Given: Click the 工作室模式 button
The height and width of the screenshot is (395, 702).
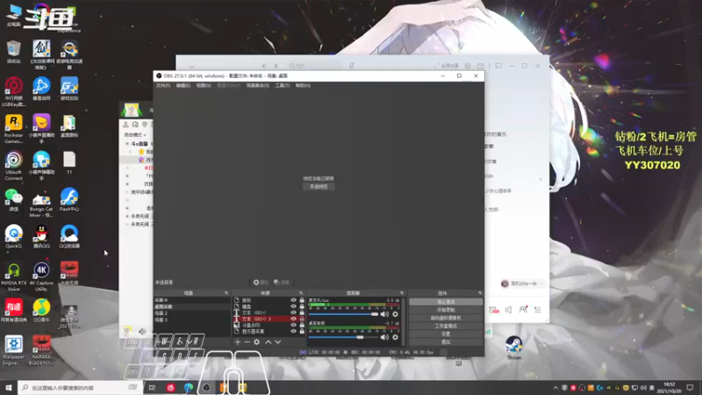Looking at the screenshot, I should point(446,326).
